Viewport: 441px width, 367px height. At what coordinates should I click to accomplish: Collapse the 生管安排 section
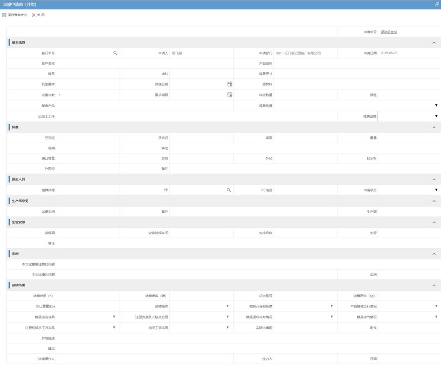[x=434, y=222]
